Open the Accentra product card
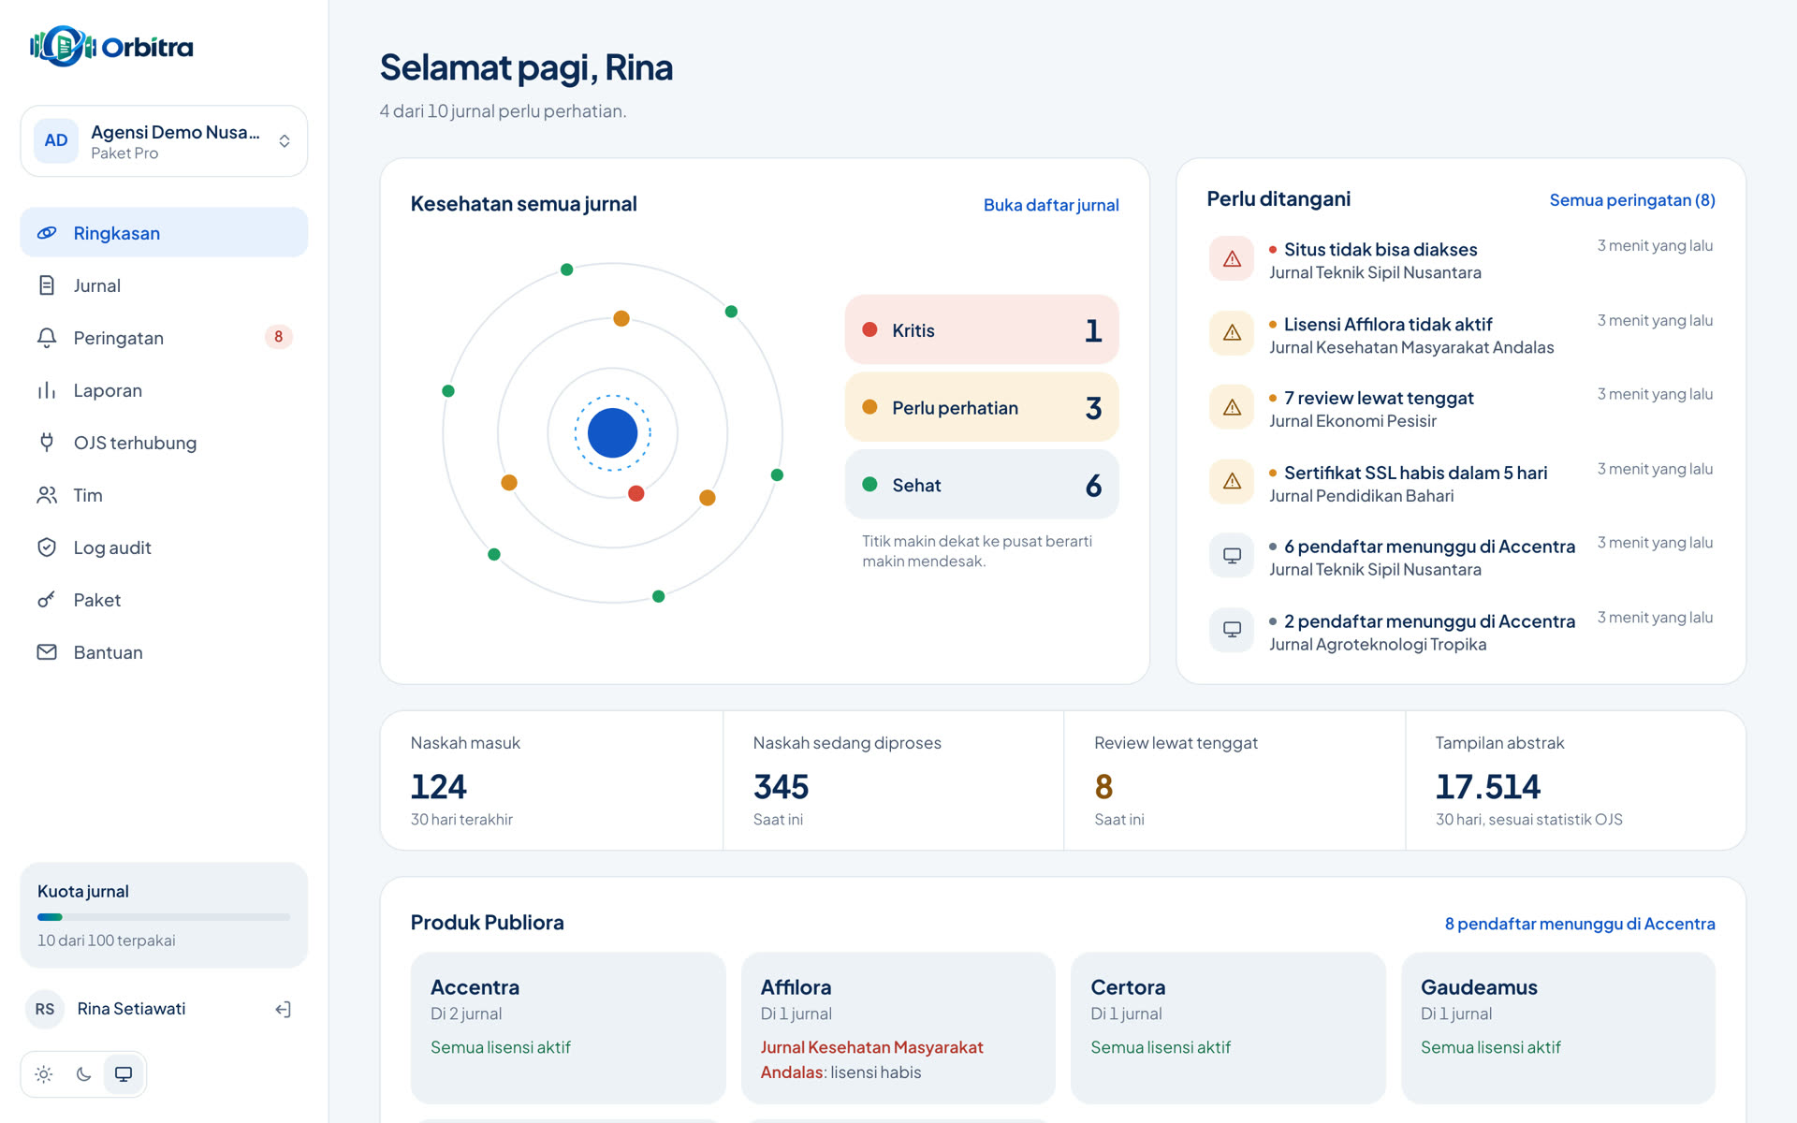The width and height of the screenshot is (1797, 1123). click(x=568, y=1028)
